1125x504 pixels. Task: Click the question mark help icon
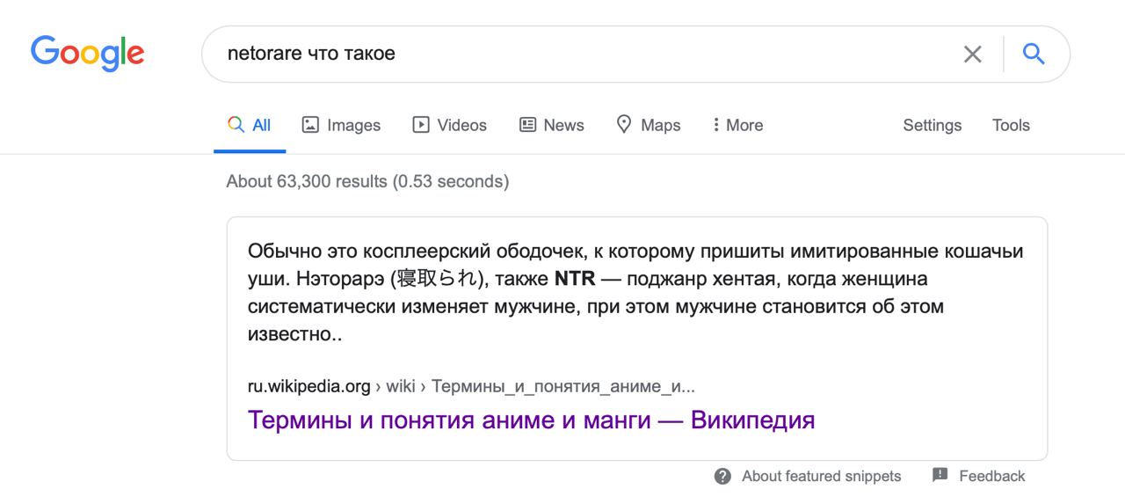(722, 476)
